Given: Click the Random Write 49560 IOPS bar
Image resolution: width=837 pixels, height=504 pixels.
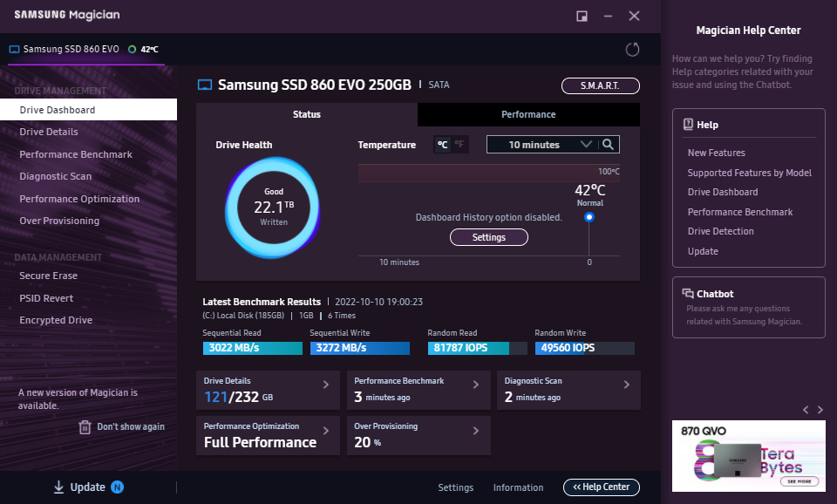Looking at the screenshot, I should (584, 348).
